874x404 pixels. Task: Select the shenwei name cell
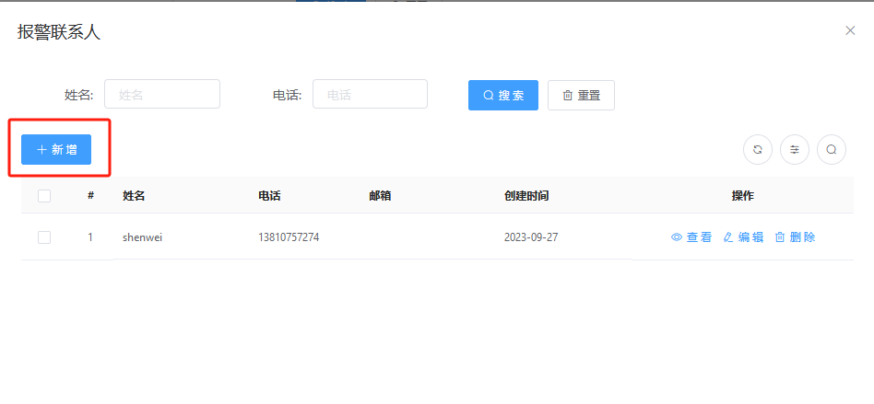pos(141,237)
